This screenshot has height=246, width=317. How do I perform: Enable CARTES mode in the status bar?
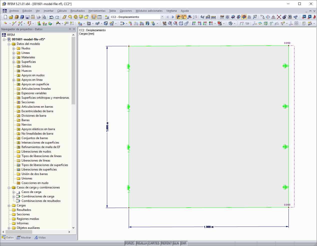click(x=154, y=243)
